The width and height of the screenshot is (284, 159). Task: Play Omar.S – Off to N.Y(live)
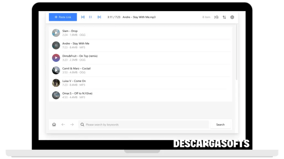(56, 95)
